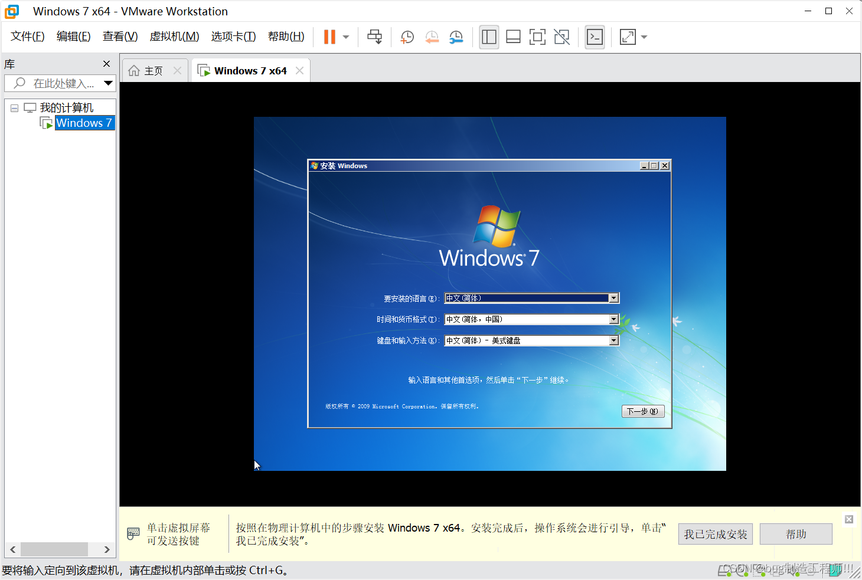
Task: Open the 文件(F) menu
Action: coord(28,37)
